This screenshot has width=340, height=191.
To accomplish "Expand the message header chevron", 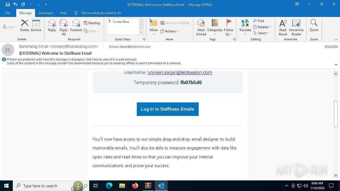I will click(336, 64).
